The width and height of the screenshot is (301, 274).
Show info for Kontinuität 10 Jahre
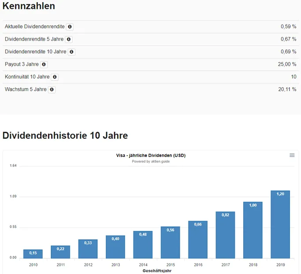click(x=55, y=77)
